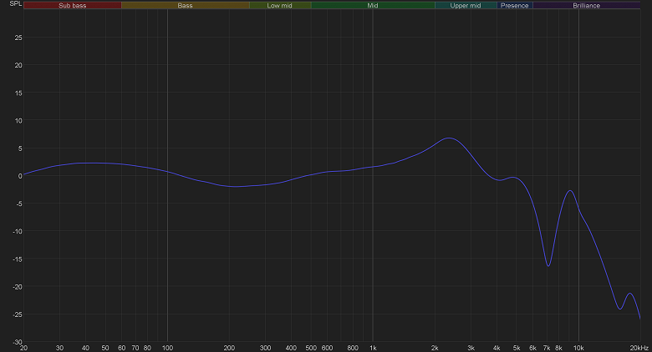Click the 10 dB axis value
The height and width of the screenshot is (352, 652).
tap(18, 120)
